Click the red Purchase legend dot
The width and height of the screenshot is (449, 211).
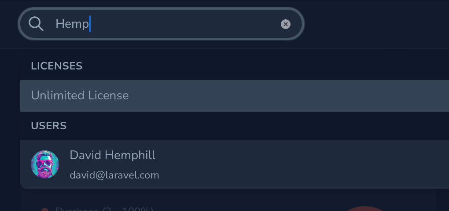(x=44, y=210)
